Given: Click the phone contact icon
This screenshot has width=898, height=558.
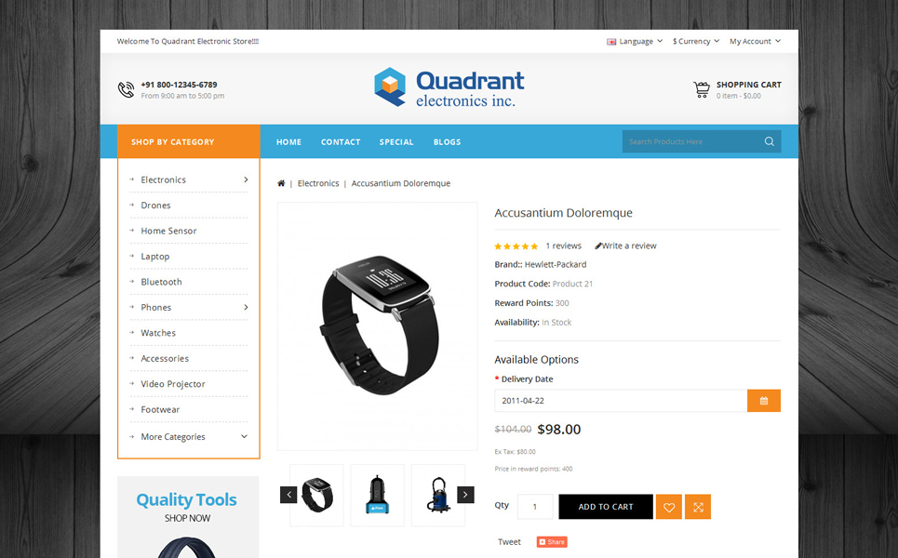Looking at the screenshot, I should 126,90.
